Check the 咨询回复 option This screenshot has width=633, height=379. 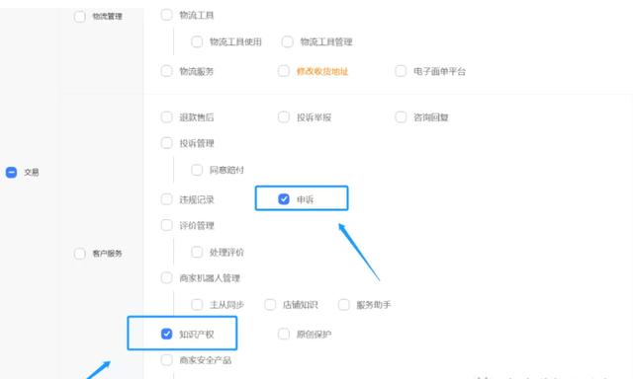401,117
